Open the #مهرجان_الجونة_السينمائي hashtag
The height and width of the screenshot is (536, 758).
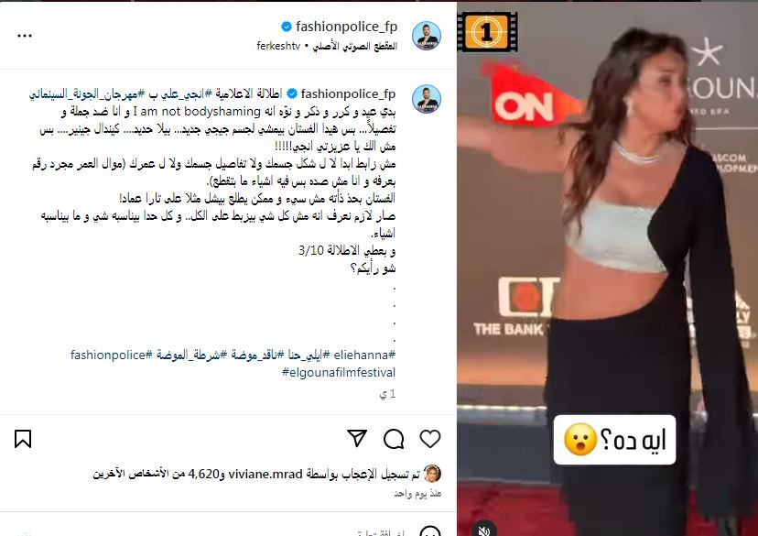[87, 93]
